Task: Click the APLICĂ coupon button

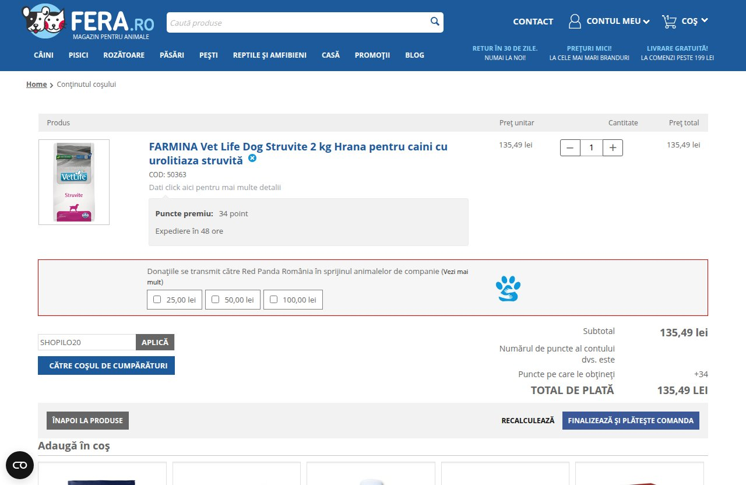Action: click(155, 342)
